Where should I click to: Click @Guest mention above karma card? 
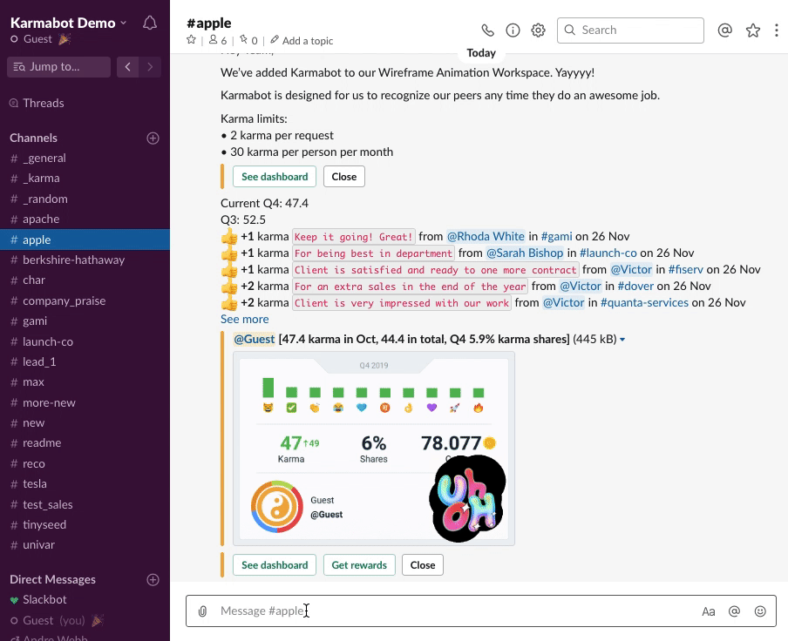tap(255, 340)
